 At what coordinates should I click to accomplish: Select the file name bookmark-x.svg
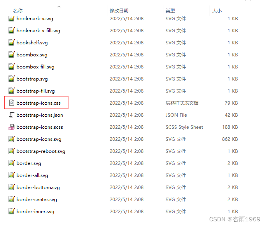pyautogui.click(x=35, y=19)
